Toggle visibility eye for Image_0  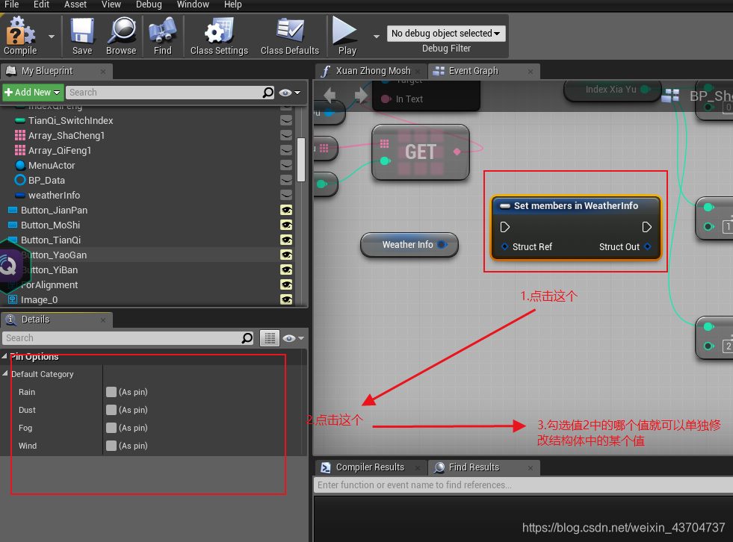[x=286, y=299]
